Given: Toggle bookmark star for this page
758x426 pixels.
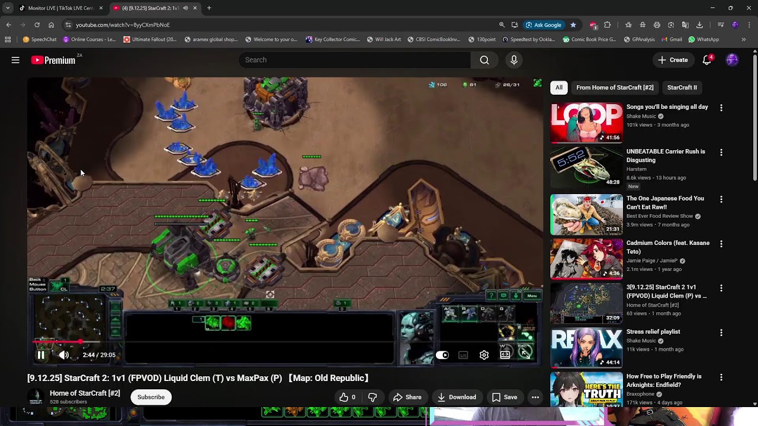Looking at the screenshot, I should [x=573, y=25].
